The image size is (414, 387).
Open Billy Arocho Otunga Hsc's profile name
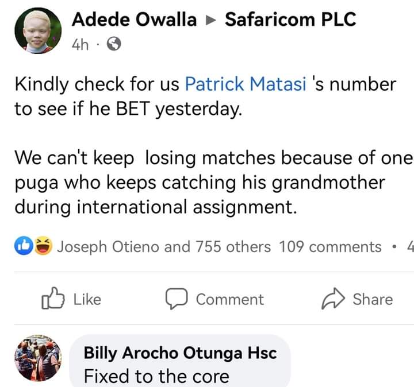pyautogui.click(x=180, y=353)
